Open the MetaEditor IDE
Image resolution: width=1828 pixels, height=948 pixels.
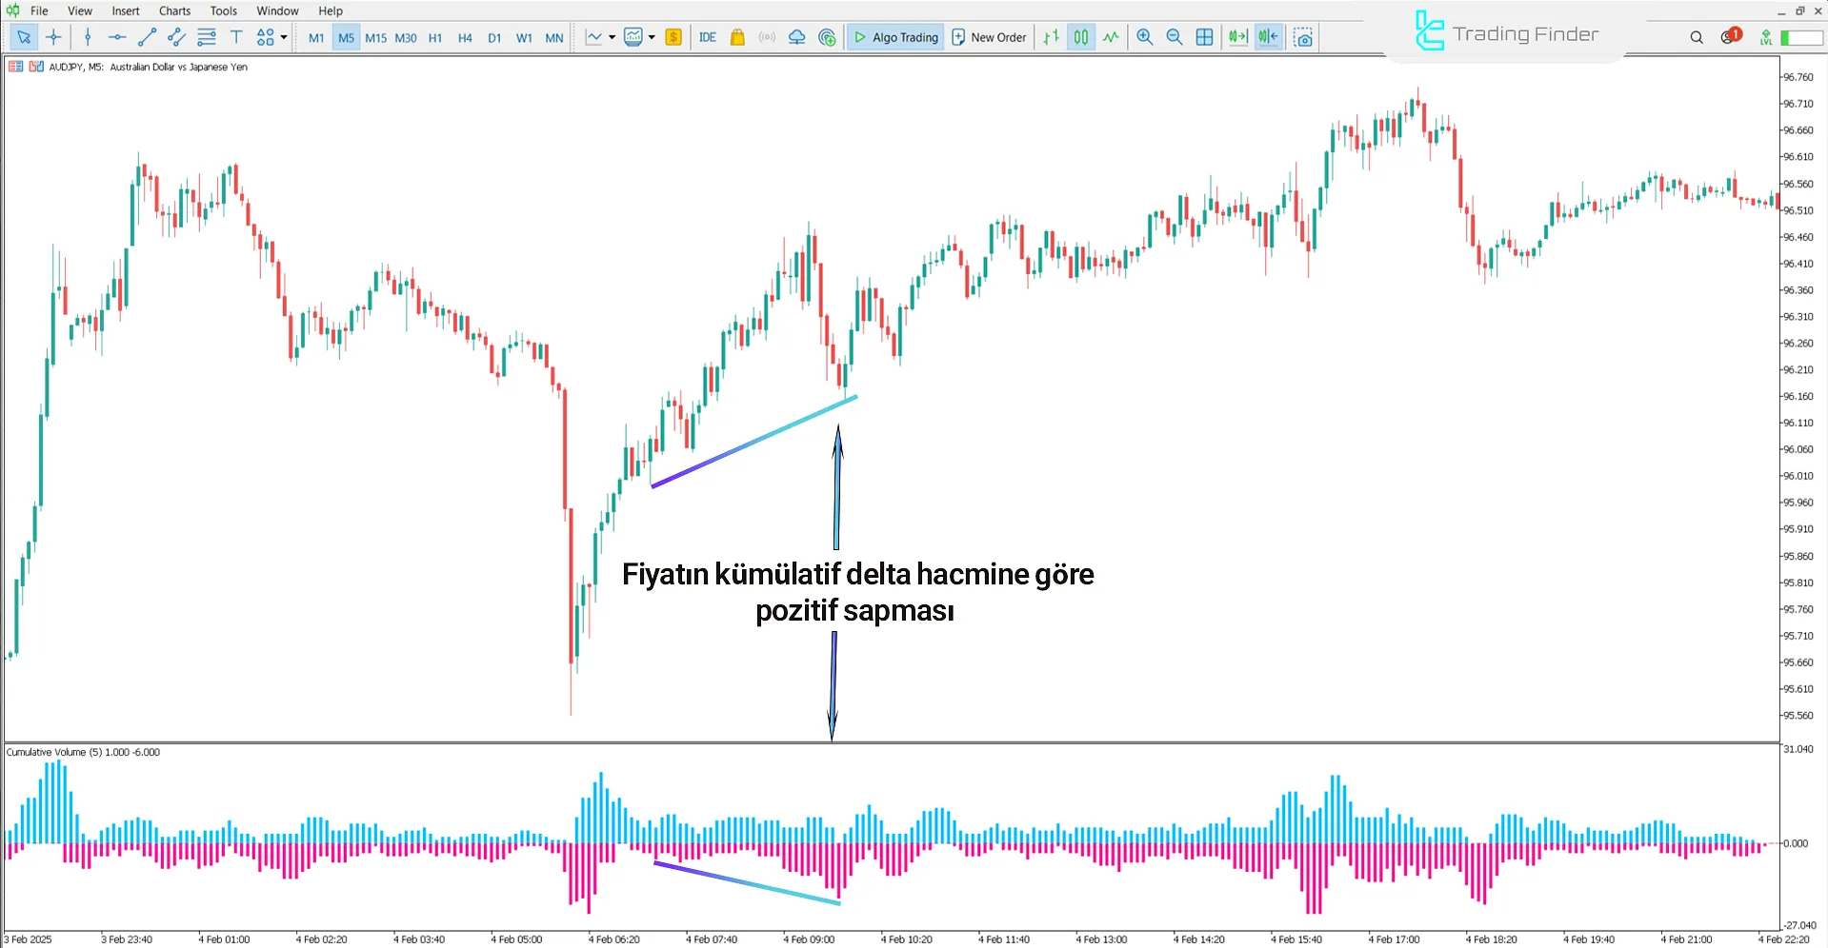707,37
